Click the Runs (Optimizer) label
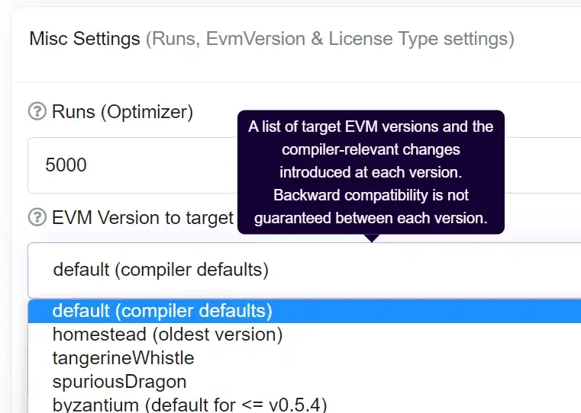The width and height of the screenshot is (581, 413). (x=122, y=112)
